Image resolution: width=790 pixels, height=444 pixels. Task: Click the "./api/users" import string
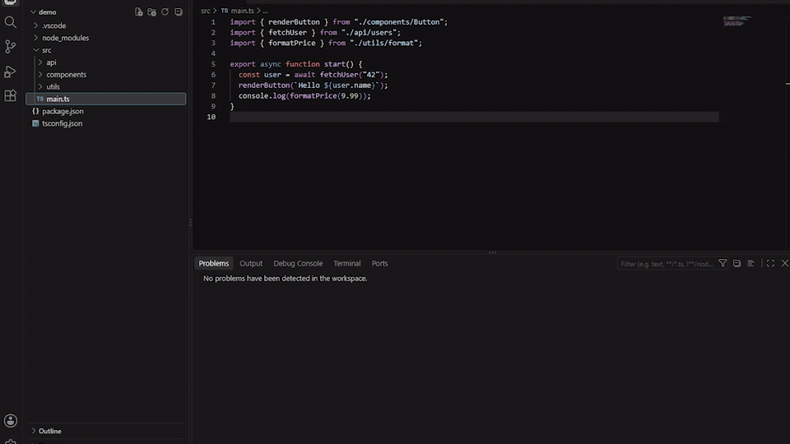coord(369,33)
